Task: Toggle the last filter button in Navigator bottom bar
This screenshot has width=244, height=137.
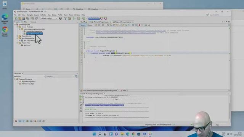Action: (43, 121)
